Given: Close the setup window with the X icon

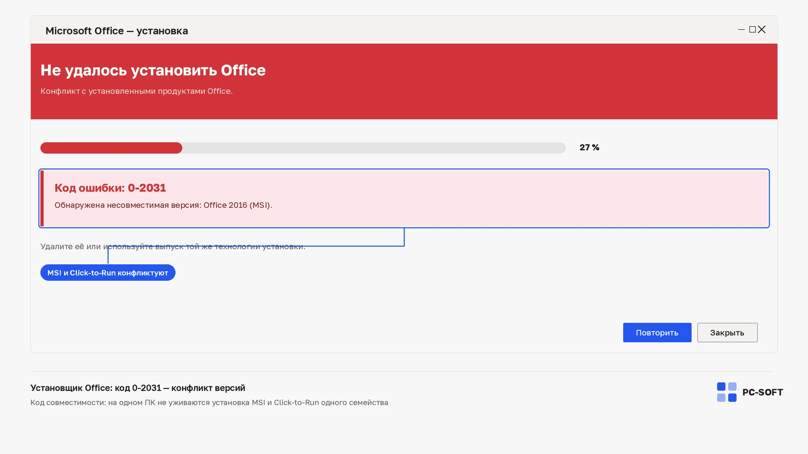Looking at the screenshot, I should (762, 30).
